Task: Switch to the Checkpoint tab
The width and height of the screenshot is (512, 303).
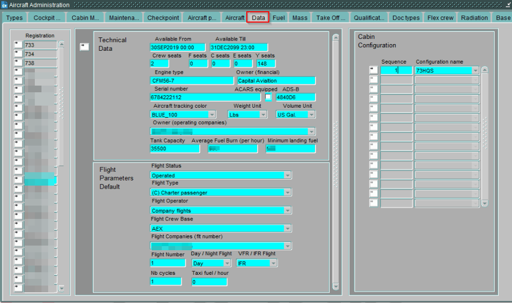Action: (x=163, y=17)
